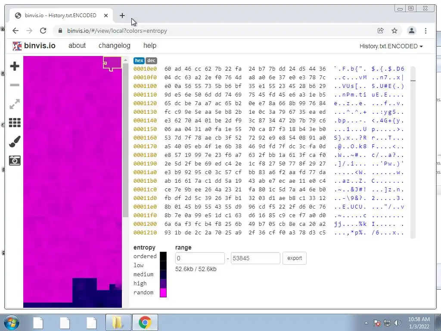
Task: Click hex offset 00011a0
Action: click(x=145, y=172)
